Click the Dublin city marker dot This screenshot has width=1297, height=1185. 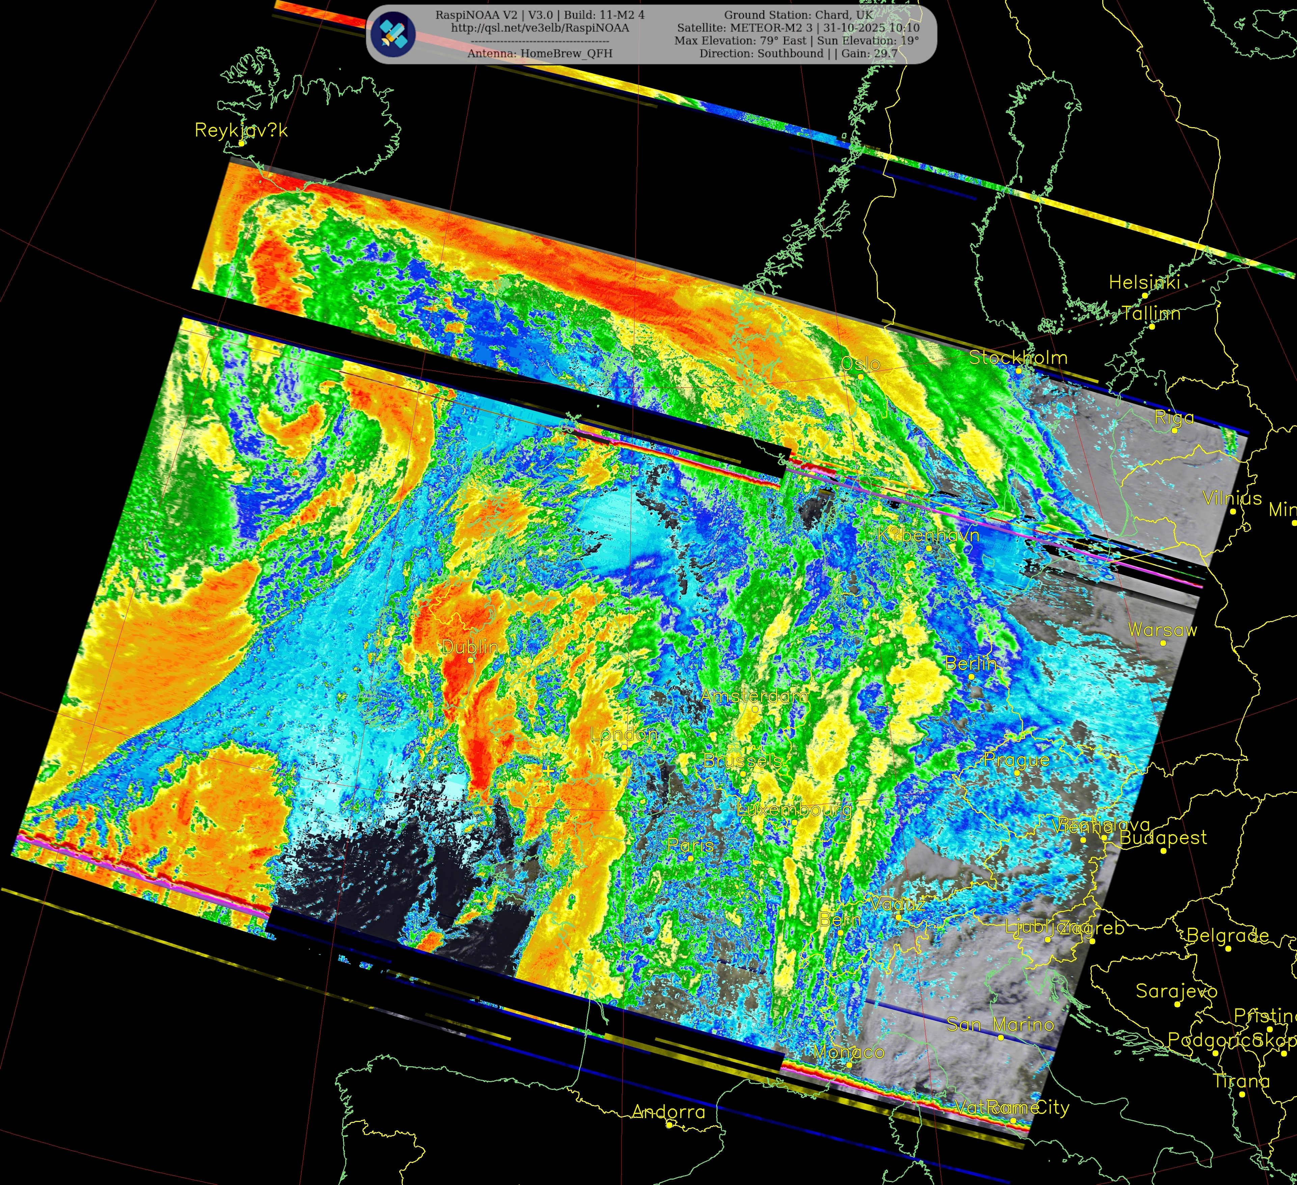(x=470, y=660)
